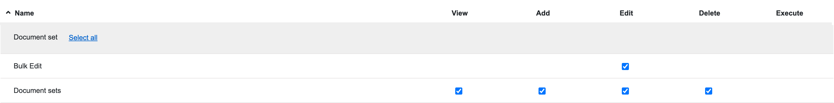Image resolution: width=834 pixels, height=103 pixels.
Task: Select the Bulk Edit row name
Action: point(28,66)
